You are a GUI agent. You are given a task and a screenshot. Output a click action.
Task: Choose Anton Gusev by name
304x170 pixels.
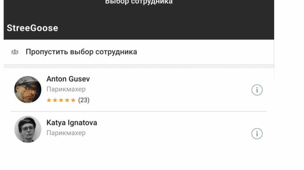pyautogui.click(x=68, y=79)
